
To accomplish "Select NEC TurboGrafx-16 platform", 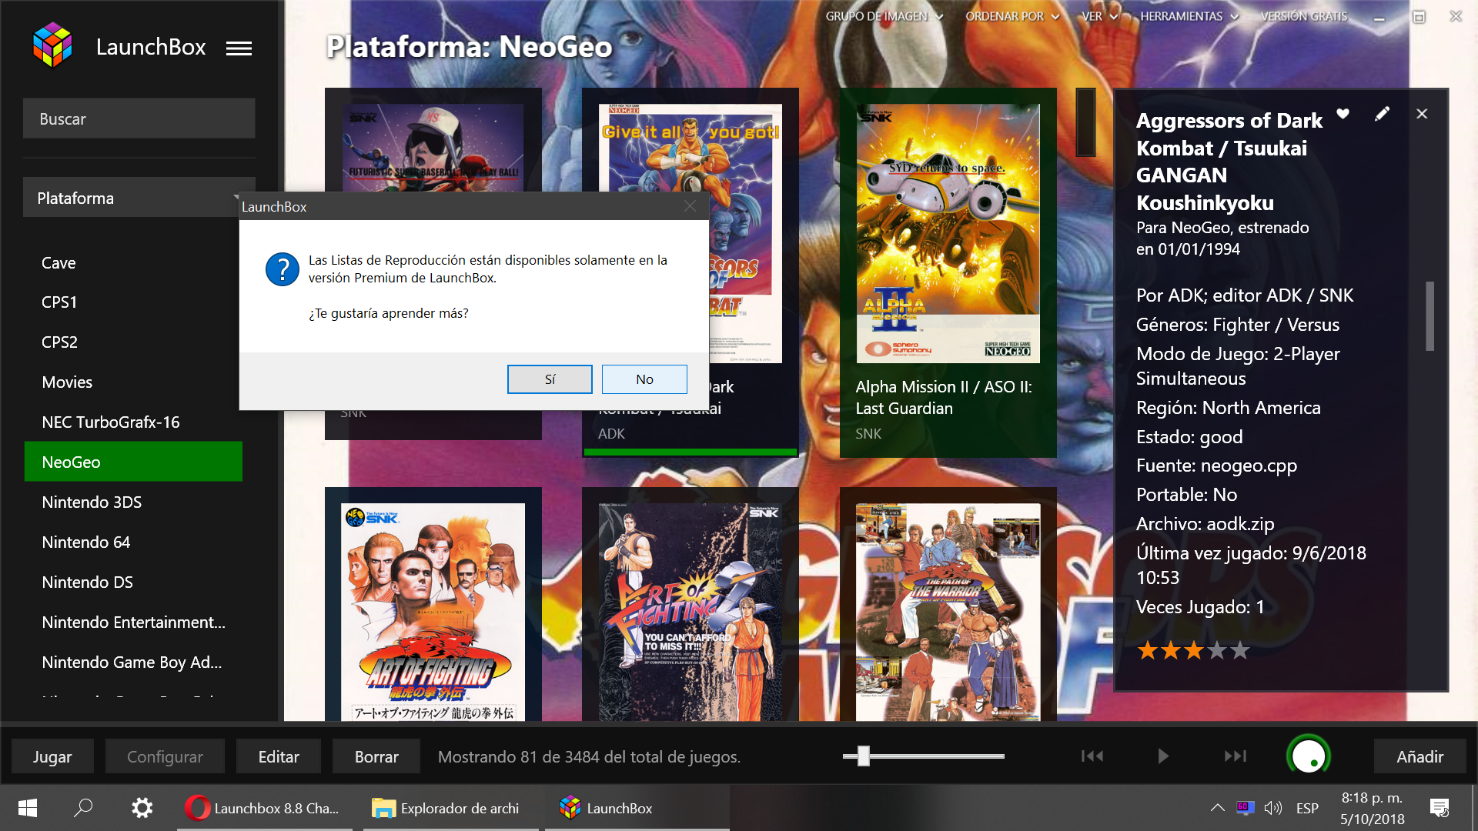I will 133,422.
